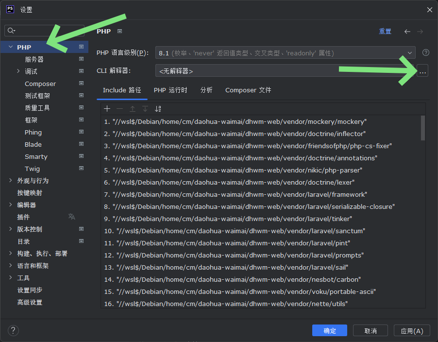Click the translation icon next to 插件
Screen dimensions: 438x342
[72, 217]
